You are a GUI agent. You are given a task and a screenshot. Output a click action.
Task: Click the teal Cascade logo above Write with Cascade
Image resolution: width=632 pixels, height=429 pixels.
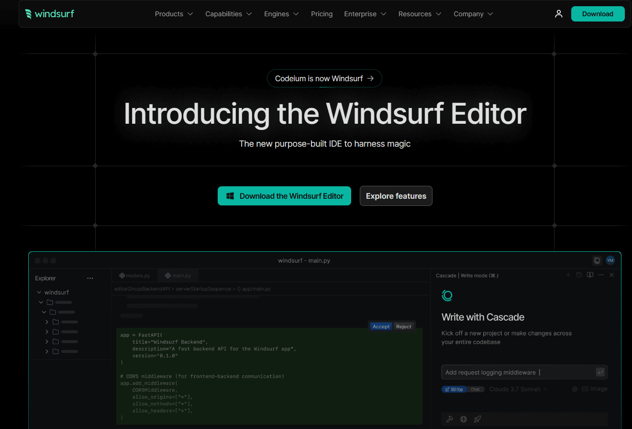[x=447, y=296]
